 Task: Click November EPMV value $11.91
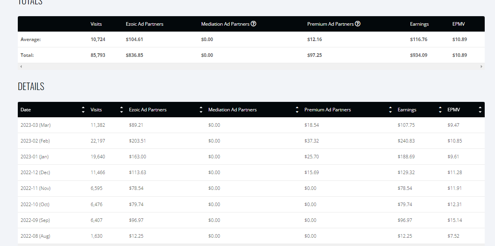point(455,188)
